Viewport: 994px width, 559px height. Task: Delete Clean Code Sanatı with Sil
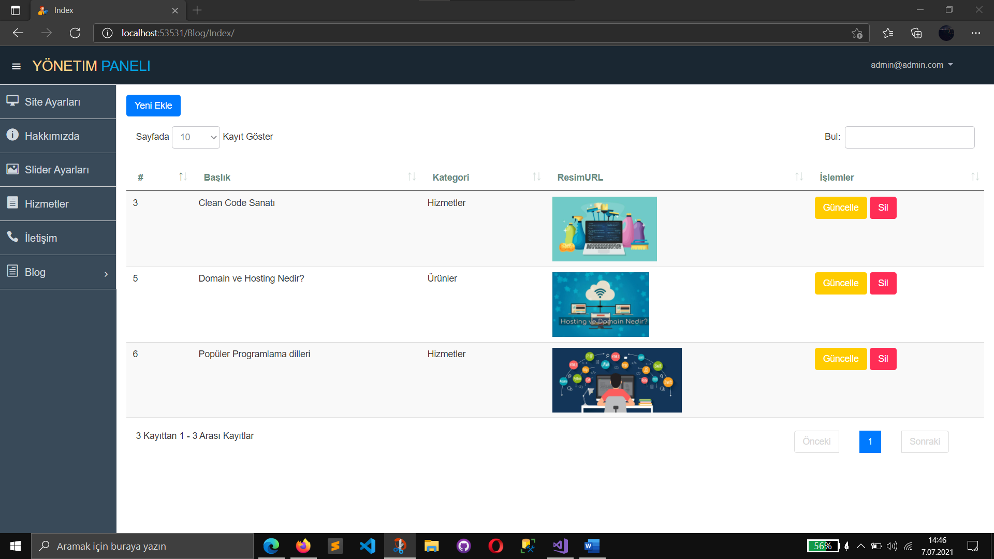point(883,208)
